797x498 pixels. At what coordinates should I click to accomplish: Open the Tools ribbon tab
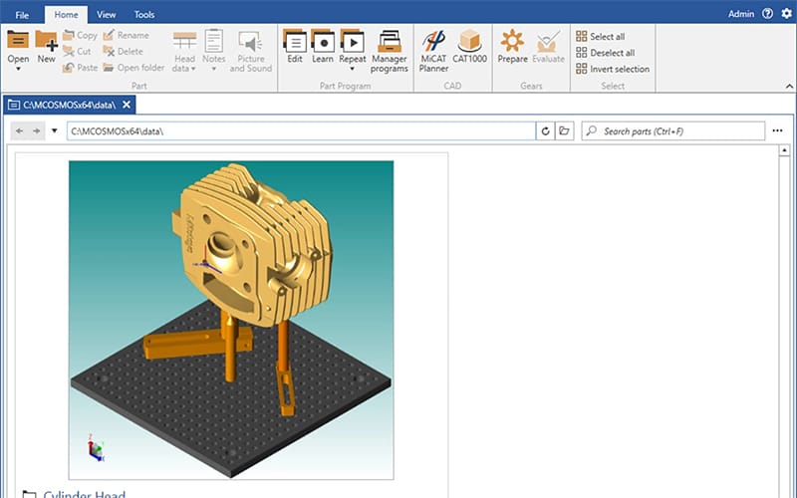pos(144,15)
